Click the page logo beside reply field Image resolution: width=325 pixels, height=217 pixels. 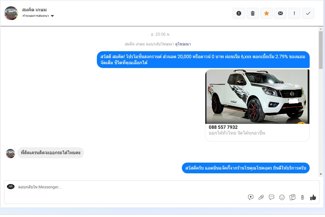coord(11,187)
